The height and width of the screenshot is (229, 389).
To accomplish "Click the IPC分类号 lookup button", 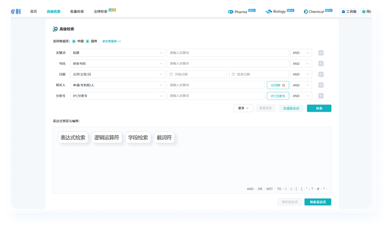I will 278,96.
